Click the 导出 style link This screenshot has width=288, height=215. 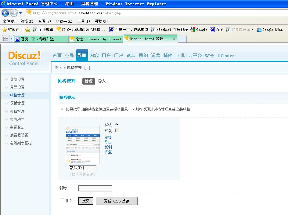[x=108, y=142]
